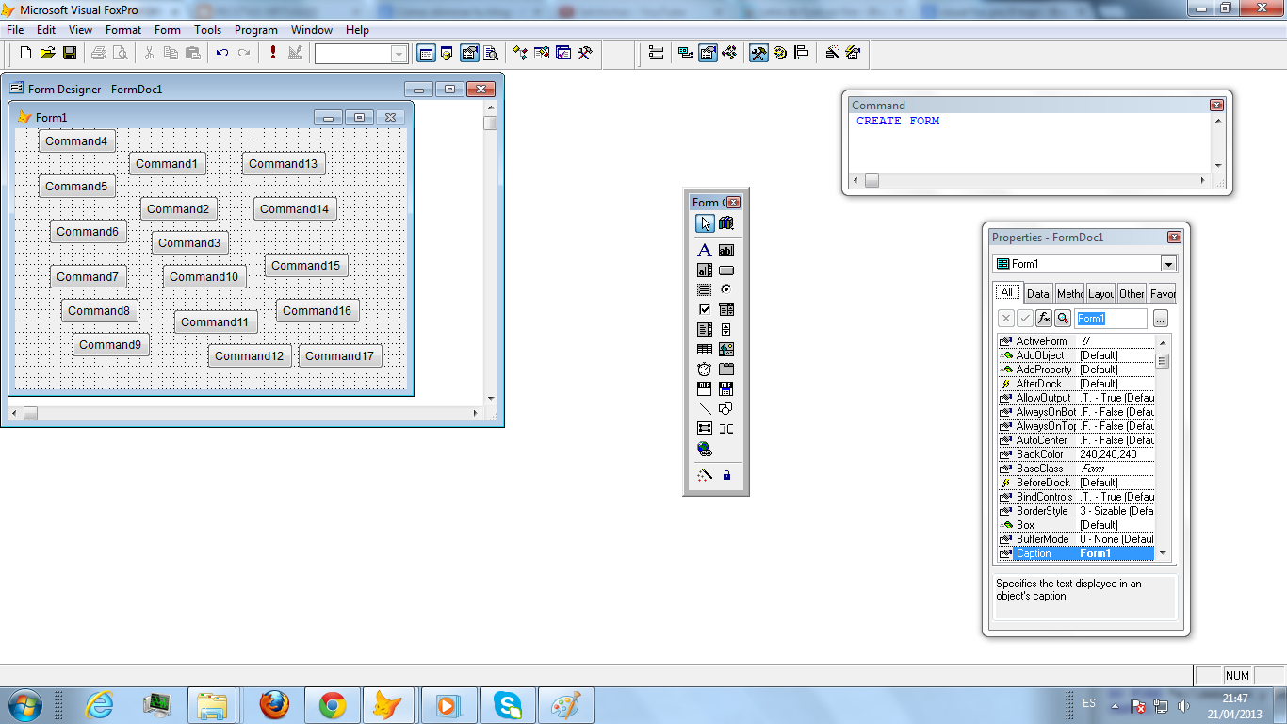Viewport: 1287px width, 724px height.
Task: Select the Command Button tool in the toolbox
Action: (725, 270)
